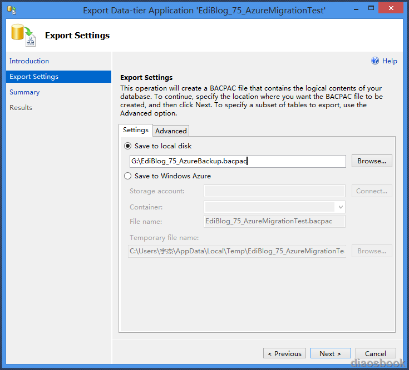Close the Export Data-tier Application window
This screenshot has height=370, width=409.
click(391, 8)
